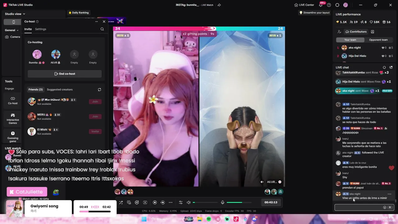Screen dimensions: 398x224
Task: Click Join for MarkGhost
Action: pos(95,101)
